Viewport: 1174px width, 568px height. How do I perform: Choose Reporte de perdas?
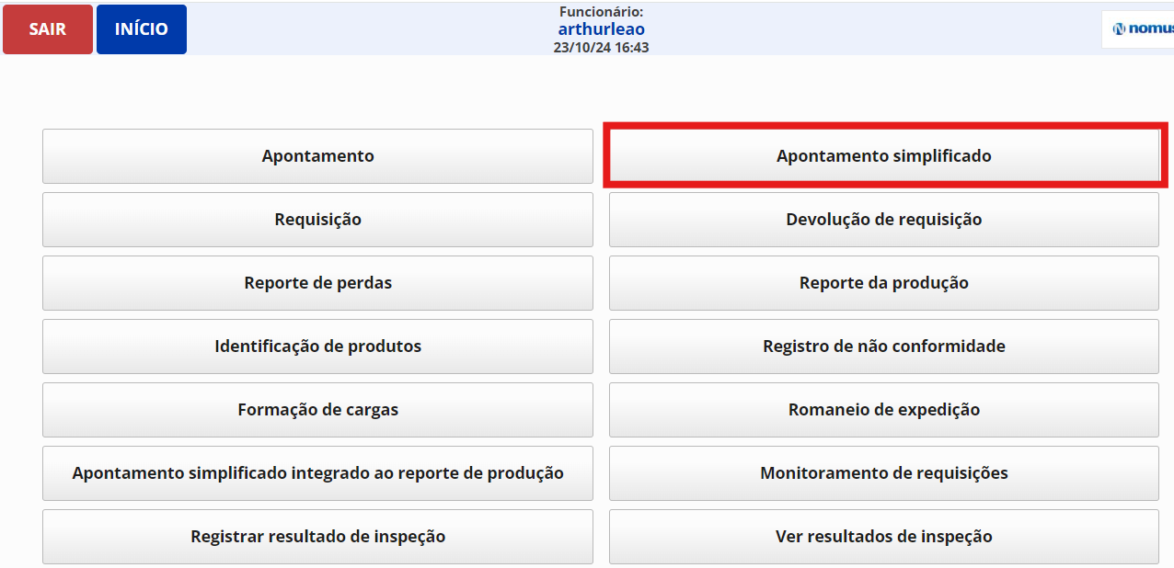(x=317, y=283)
